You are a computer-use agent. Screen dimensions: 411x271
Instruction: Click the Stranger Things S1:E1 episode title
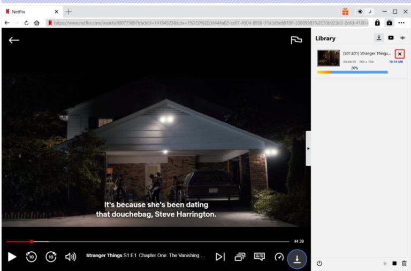click(x=146, y=256)
